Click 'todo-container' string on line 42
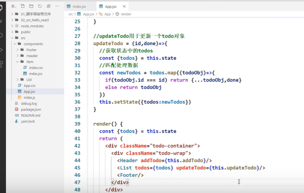 coord(173,146)
